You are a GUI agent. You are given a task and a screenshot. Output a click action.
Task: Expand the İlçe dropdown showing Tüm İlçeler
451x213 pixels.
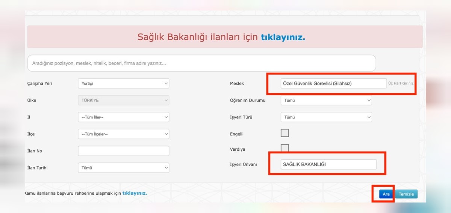click(123, 134)
